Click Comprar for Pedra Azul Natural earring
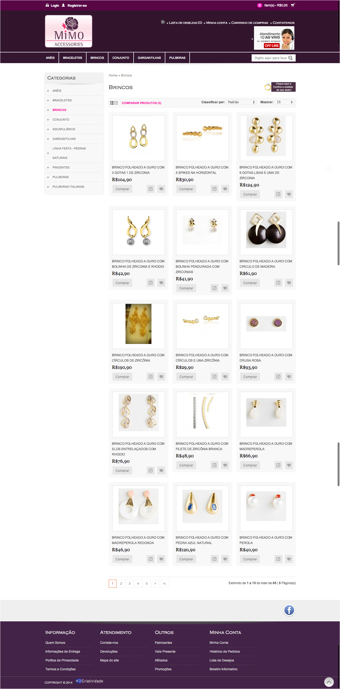340x689 pixels. click(186, 559)
